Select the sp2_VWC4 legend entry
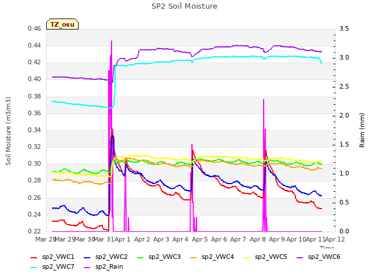370x278 pixels. [x=212, y=257]
